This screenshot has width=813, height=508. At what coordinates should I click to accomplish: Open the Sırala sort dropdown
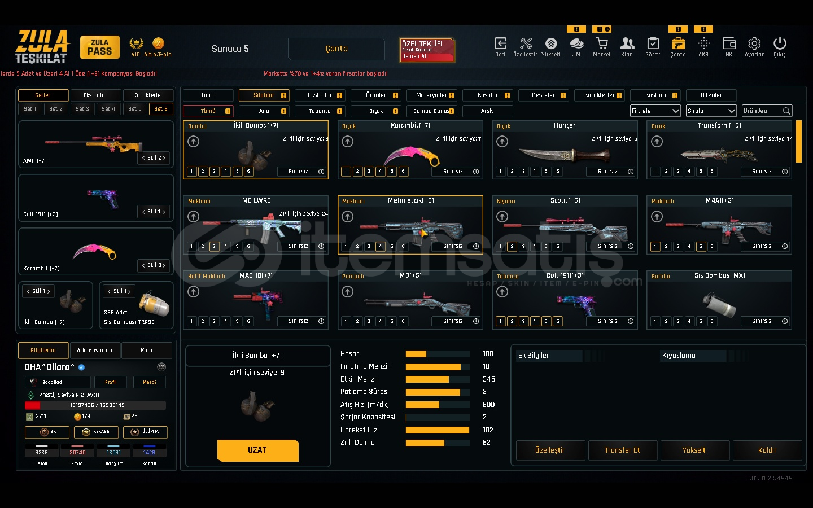coord(711,111)
